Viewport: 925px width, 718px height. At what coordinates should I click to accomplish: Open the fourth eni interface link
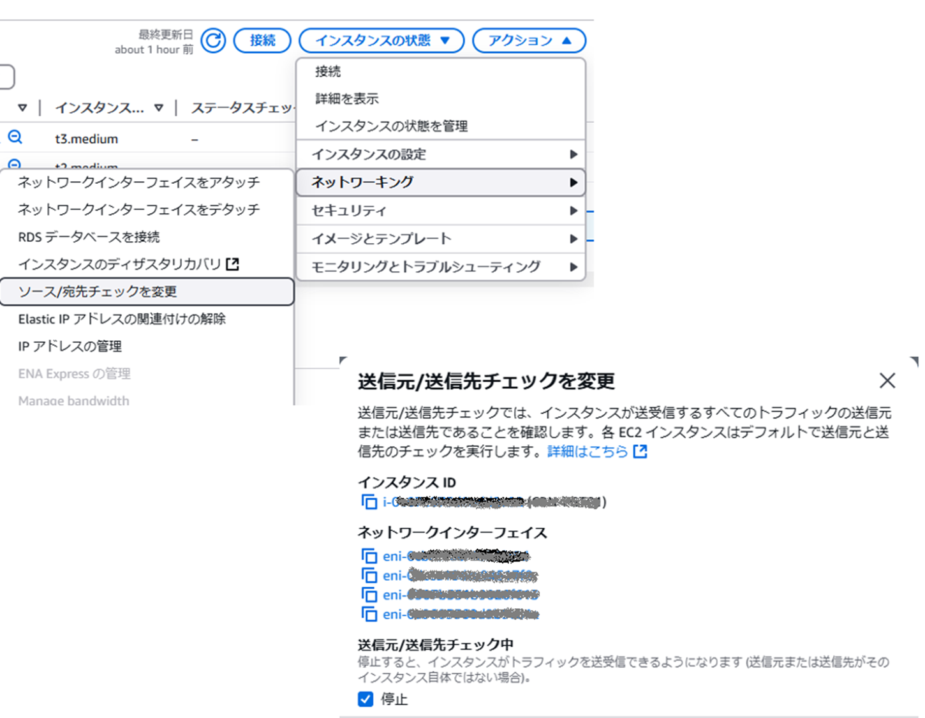pos(461,615)
